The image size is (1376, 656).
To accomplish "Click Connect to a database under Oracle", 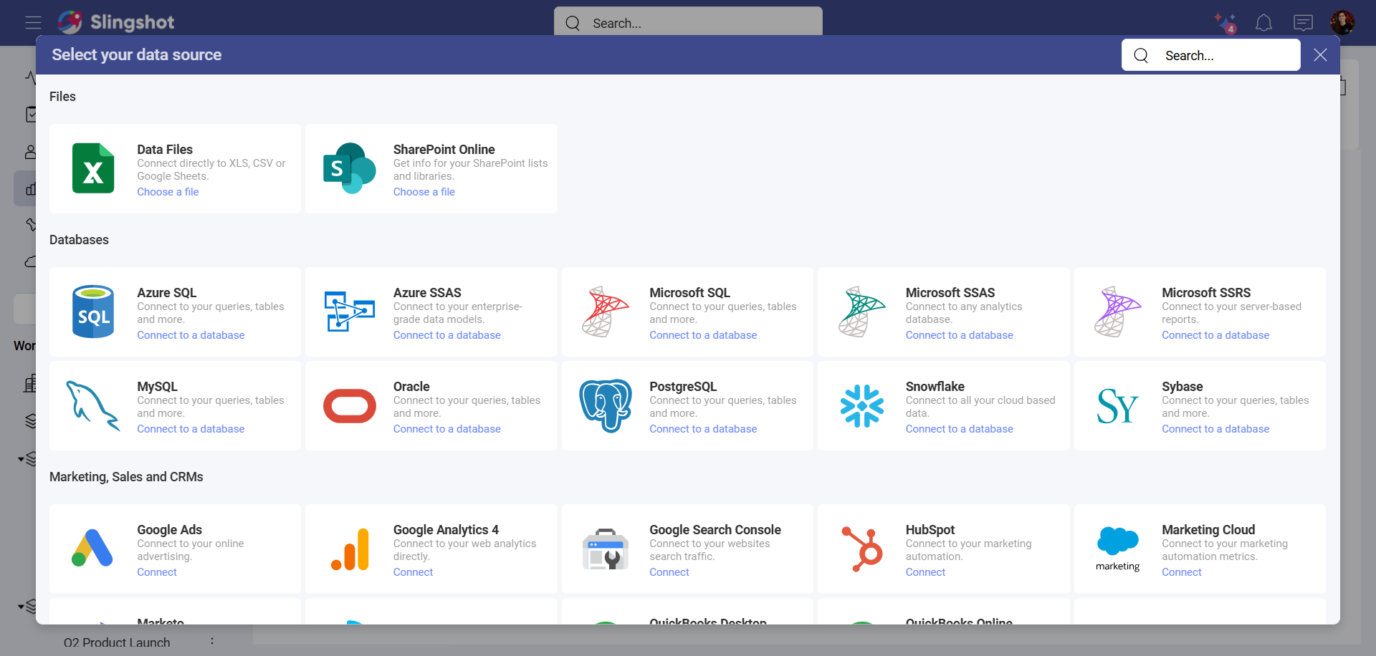I will click(446, 429).
